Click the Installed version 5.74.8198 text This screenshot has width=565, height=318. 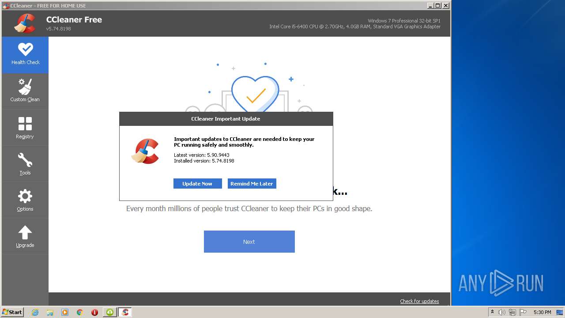tap(204, 161)
